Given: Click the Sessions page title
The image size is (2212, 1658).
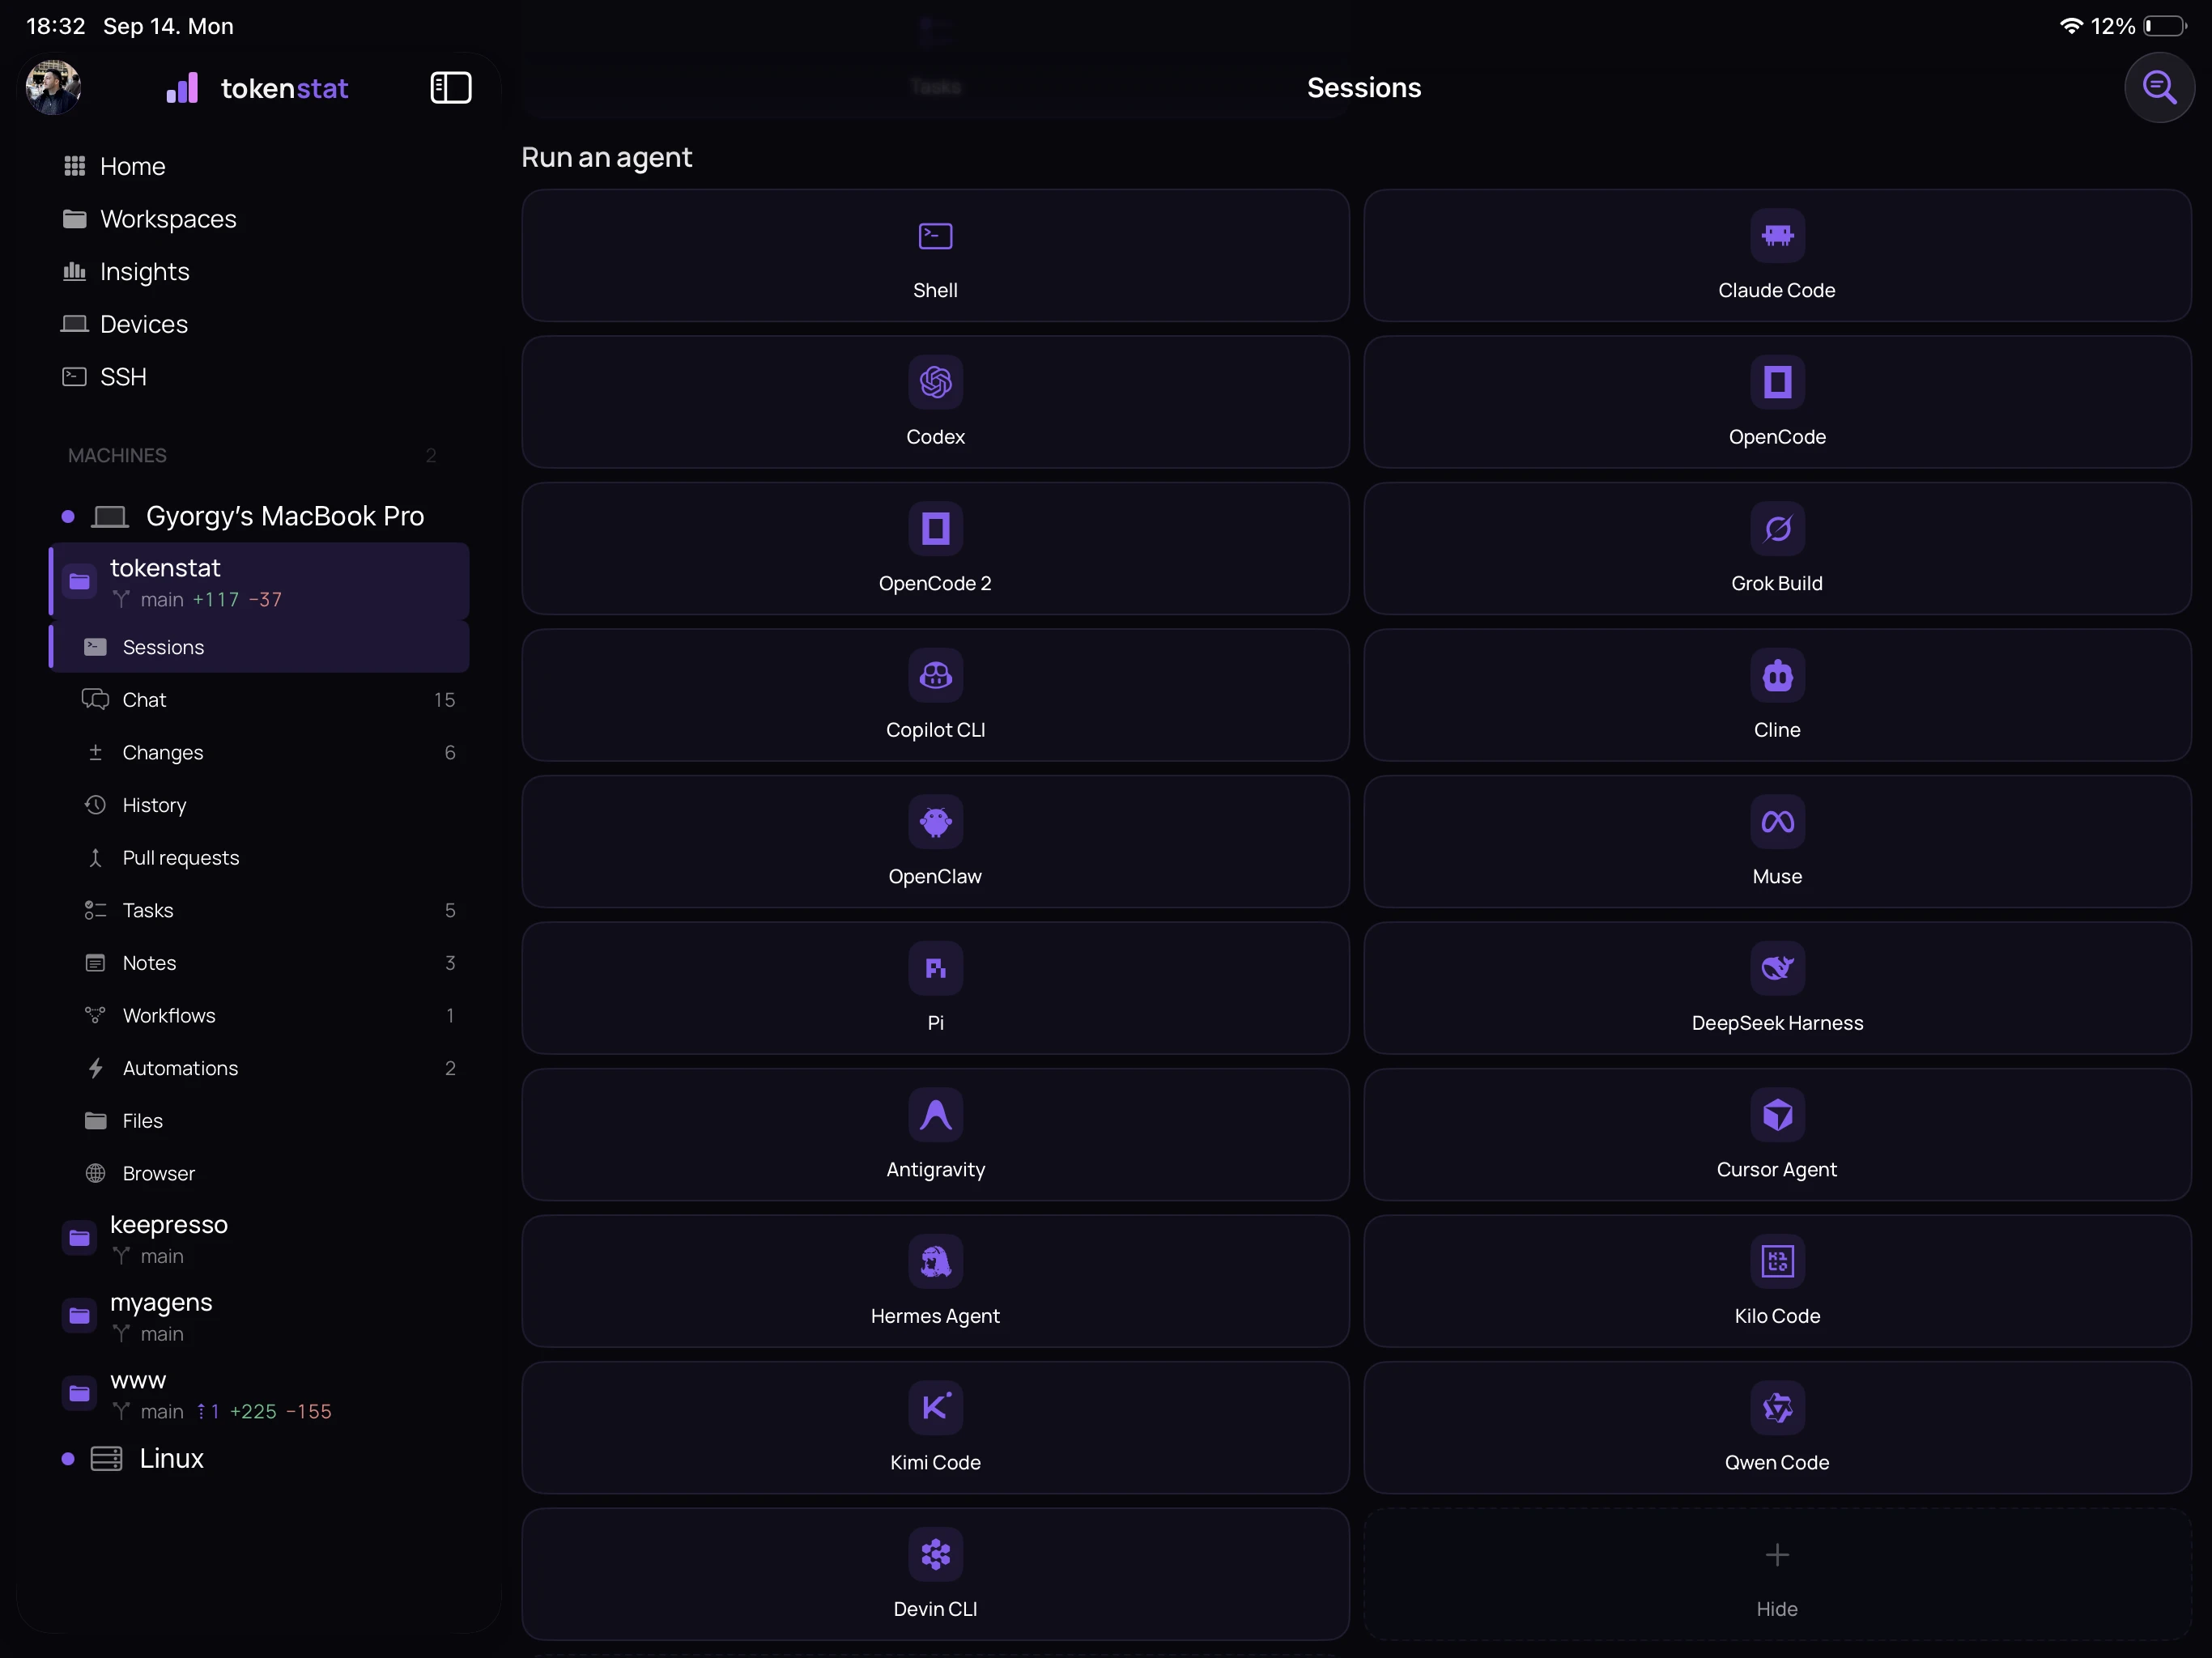Looking at the screenshot, I should pos(1364,88).
